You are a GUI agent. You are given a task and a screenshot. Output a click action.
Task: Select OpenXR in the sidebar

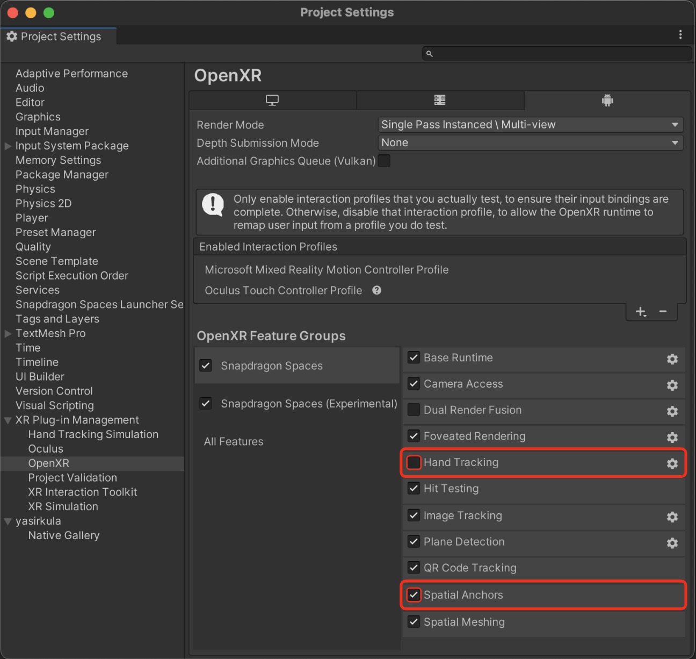pyautogui.click(x=49, y=463)
